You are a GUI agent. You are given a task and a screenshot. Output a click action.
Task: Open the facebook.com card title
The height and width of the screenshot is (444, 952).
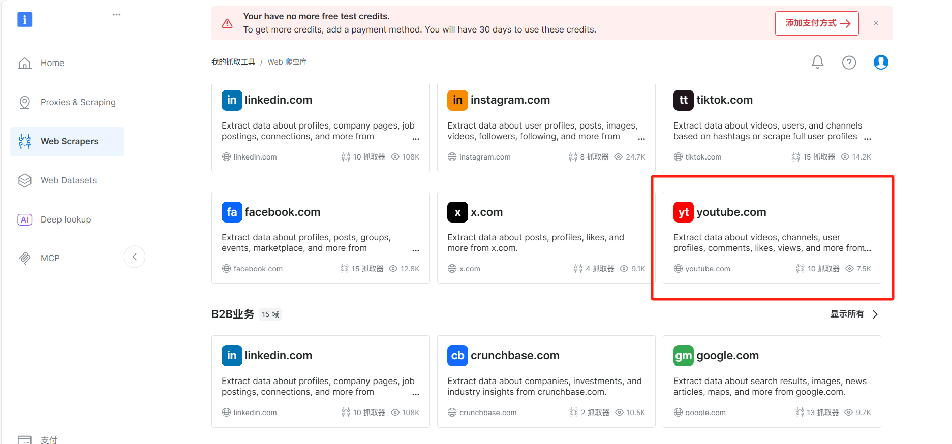pyautogui.click(x=283, y=212)
